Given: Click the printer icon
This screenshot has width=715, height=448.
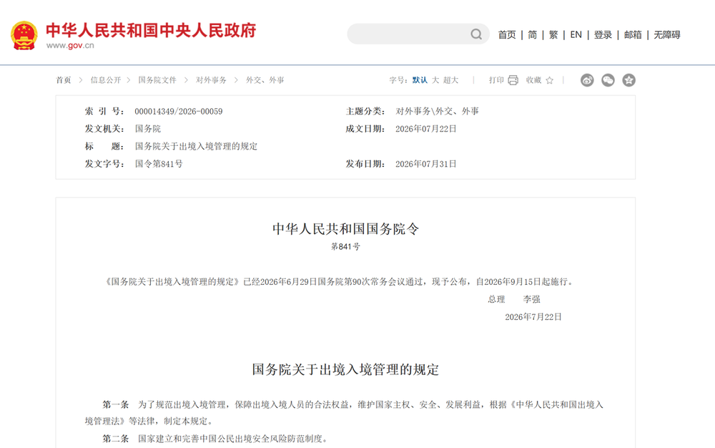Looking at the screenshot, I should tap(513, 80).
